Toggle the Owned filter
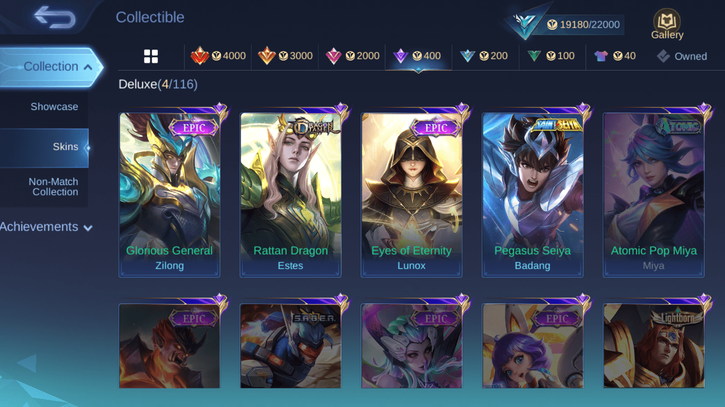Screen dimensions: 725x407 [682, 57]
